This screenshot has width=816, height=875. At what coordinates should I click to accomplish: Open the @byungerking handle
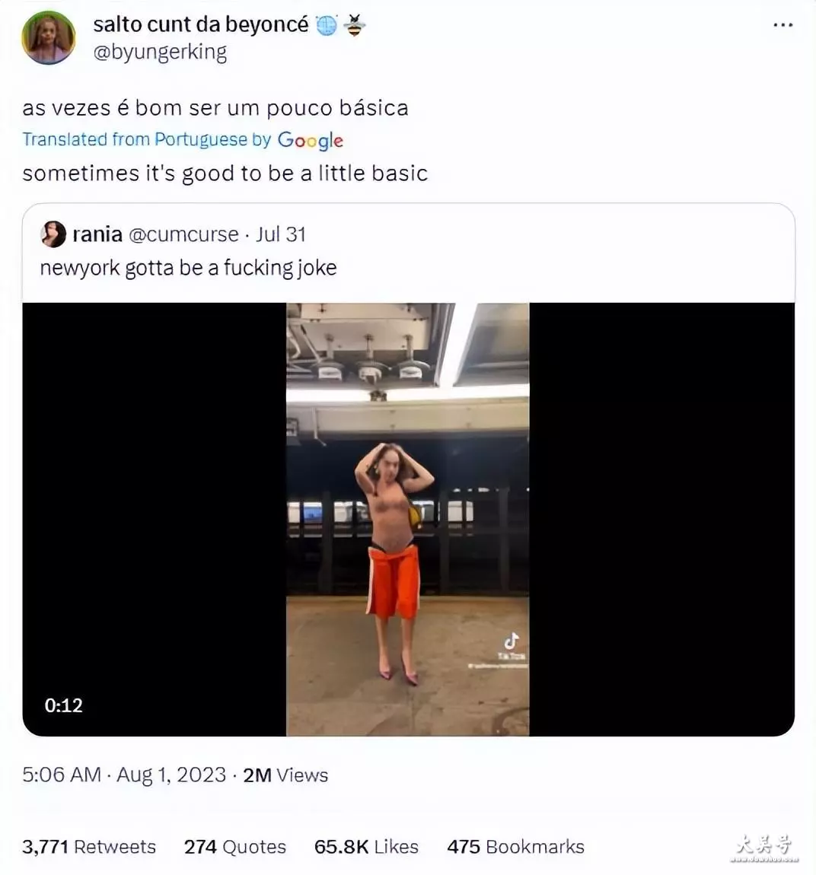coord(160,52)
